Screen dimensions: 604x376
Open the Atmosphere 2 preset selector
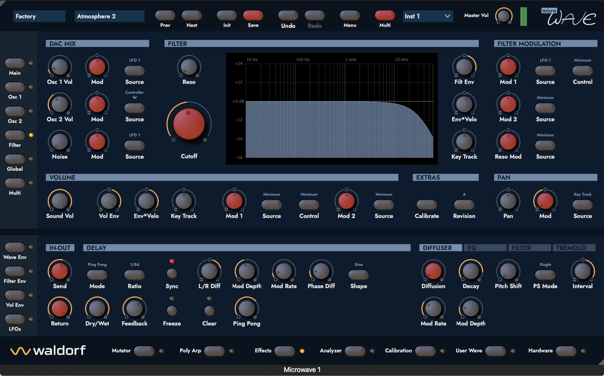[x=109, y=16]
